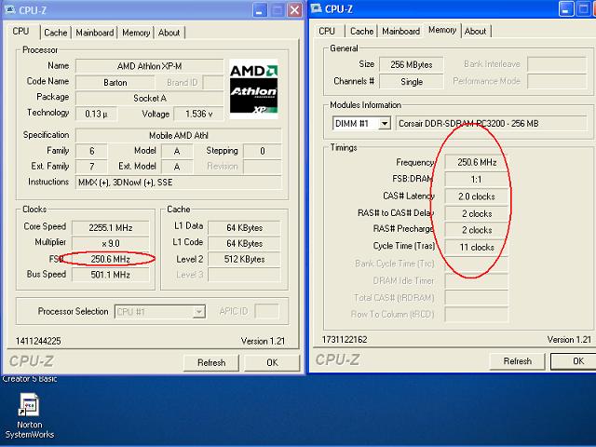Viewport: 596px width, 447px height.
Task: Switch to Cache tab in the processor window
Action: (x=56, y=33)
